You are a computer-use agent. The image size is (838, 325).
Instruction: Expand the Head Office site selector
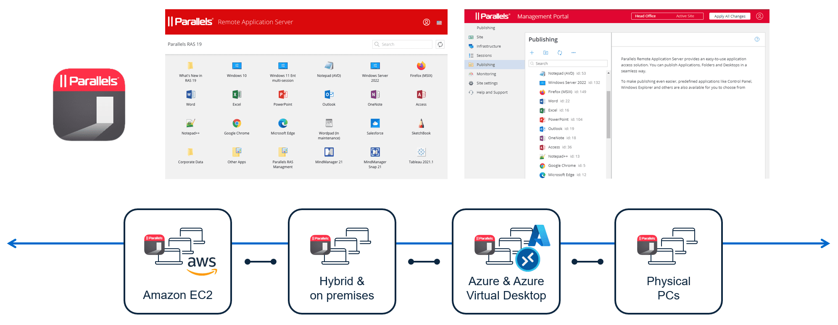pos(667,16)
